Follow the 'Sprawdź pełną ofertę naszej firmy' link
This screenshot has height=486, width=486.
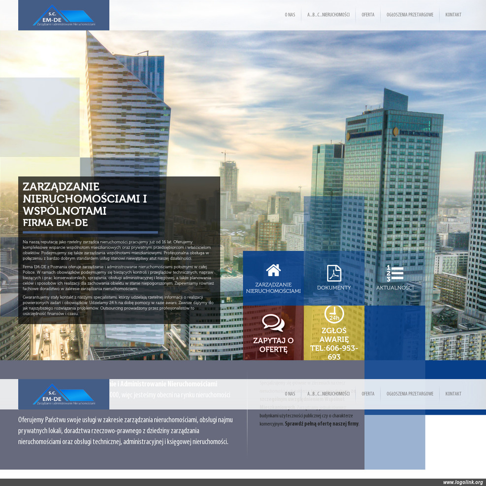tap(322, 423)
